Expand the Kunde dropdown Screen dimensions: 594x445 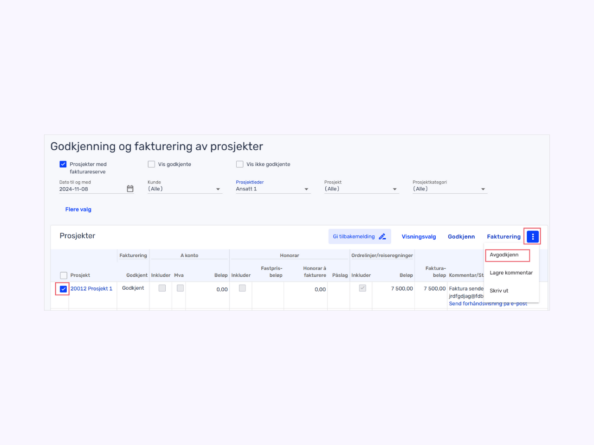point(185,189)
